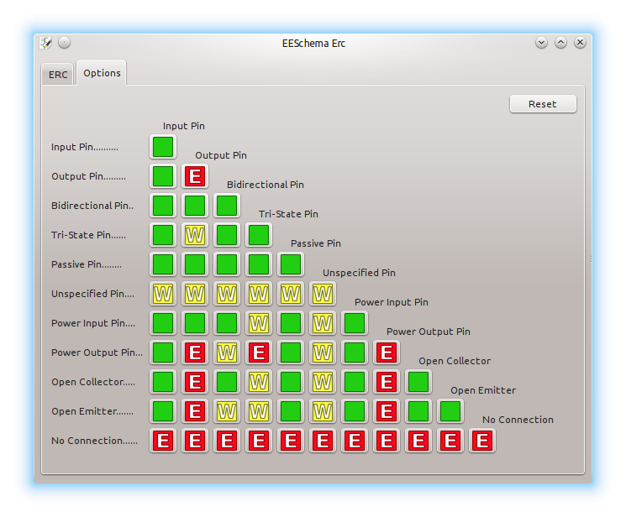Click the 'Open Collector.....' row label
Image resolution: width=626 pixels, height=517 pixels.
pyautogui.click(x=93, y=382)
